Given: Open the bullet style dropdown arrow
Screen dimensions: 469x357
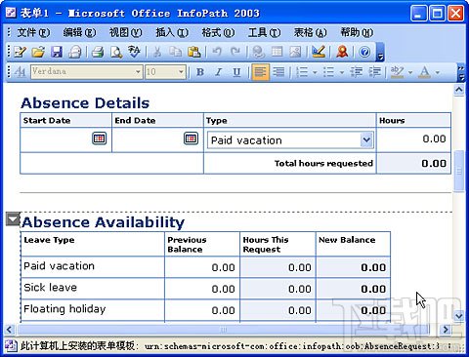Looking at the screenshot, I should [x=342, y=72].
